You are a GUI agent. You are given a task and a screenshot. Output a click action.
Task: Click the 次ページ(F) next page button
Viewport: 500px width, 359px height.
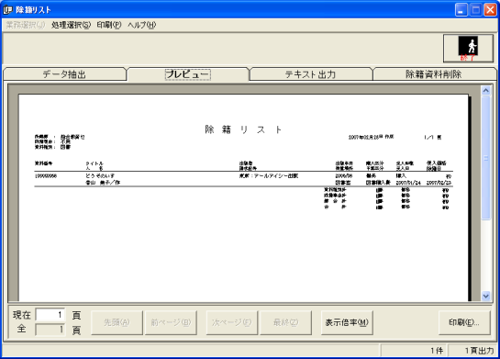[x=232, y=322]
